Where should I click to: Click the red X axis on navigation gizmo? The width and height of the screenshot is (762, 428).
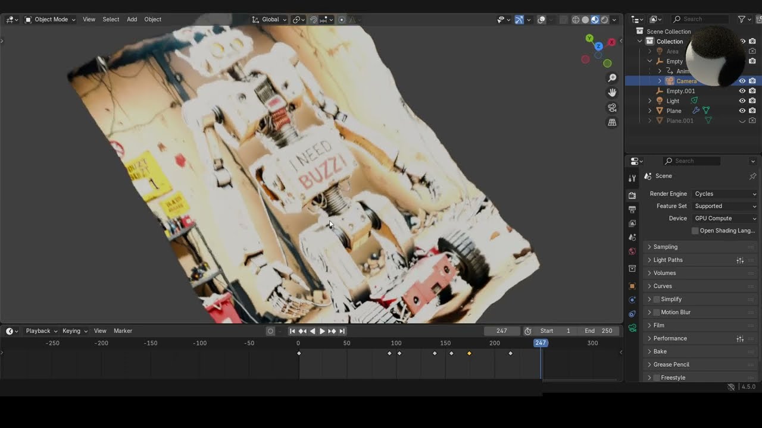click(611, 42)
